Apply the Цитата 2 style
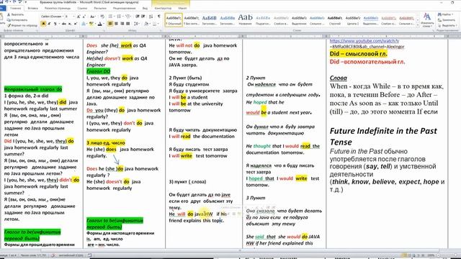Image resolution: width=461 pixels, height=259 pixels. click(x=352, y=19)
